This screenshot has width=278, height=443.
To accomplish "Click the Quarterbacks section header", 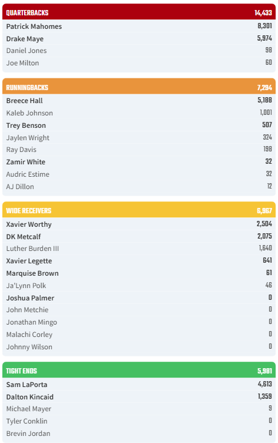I will pyautogui.click(x=139, y=12).
